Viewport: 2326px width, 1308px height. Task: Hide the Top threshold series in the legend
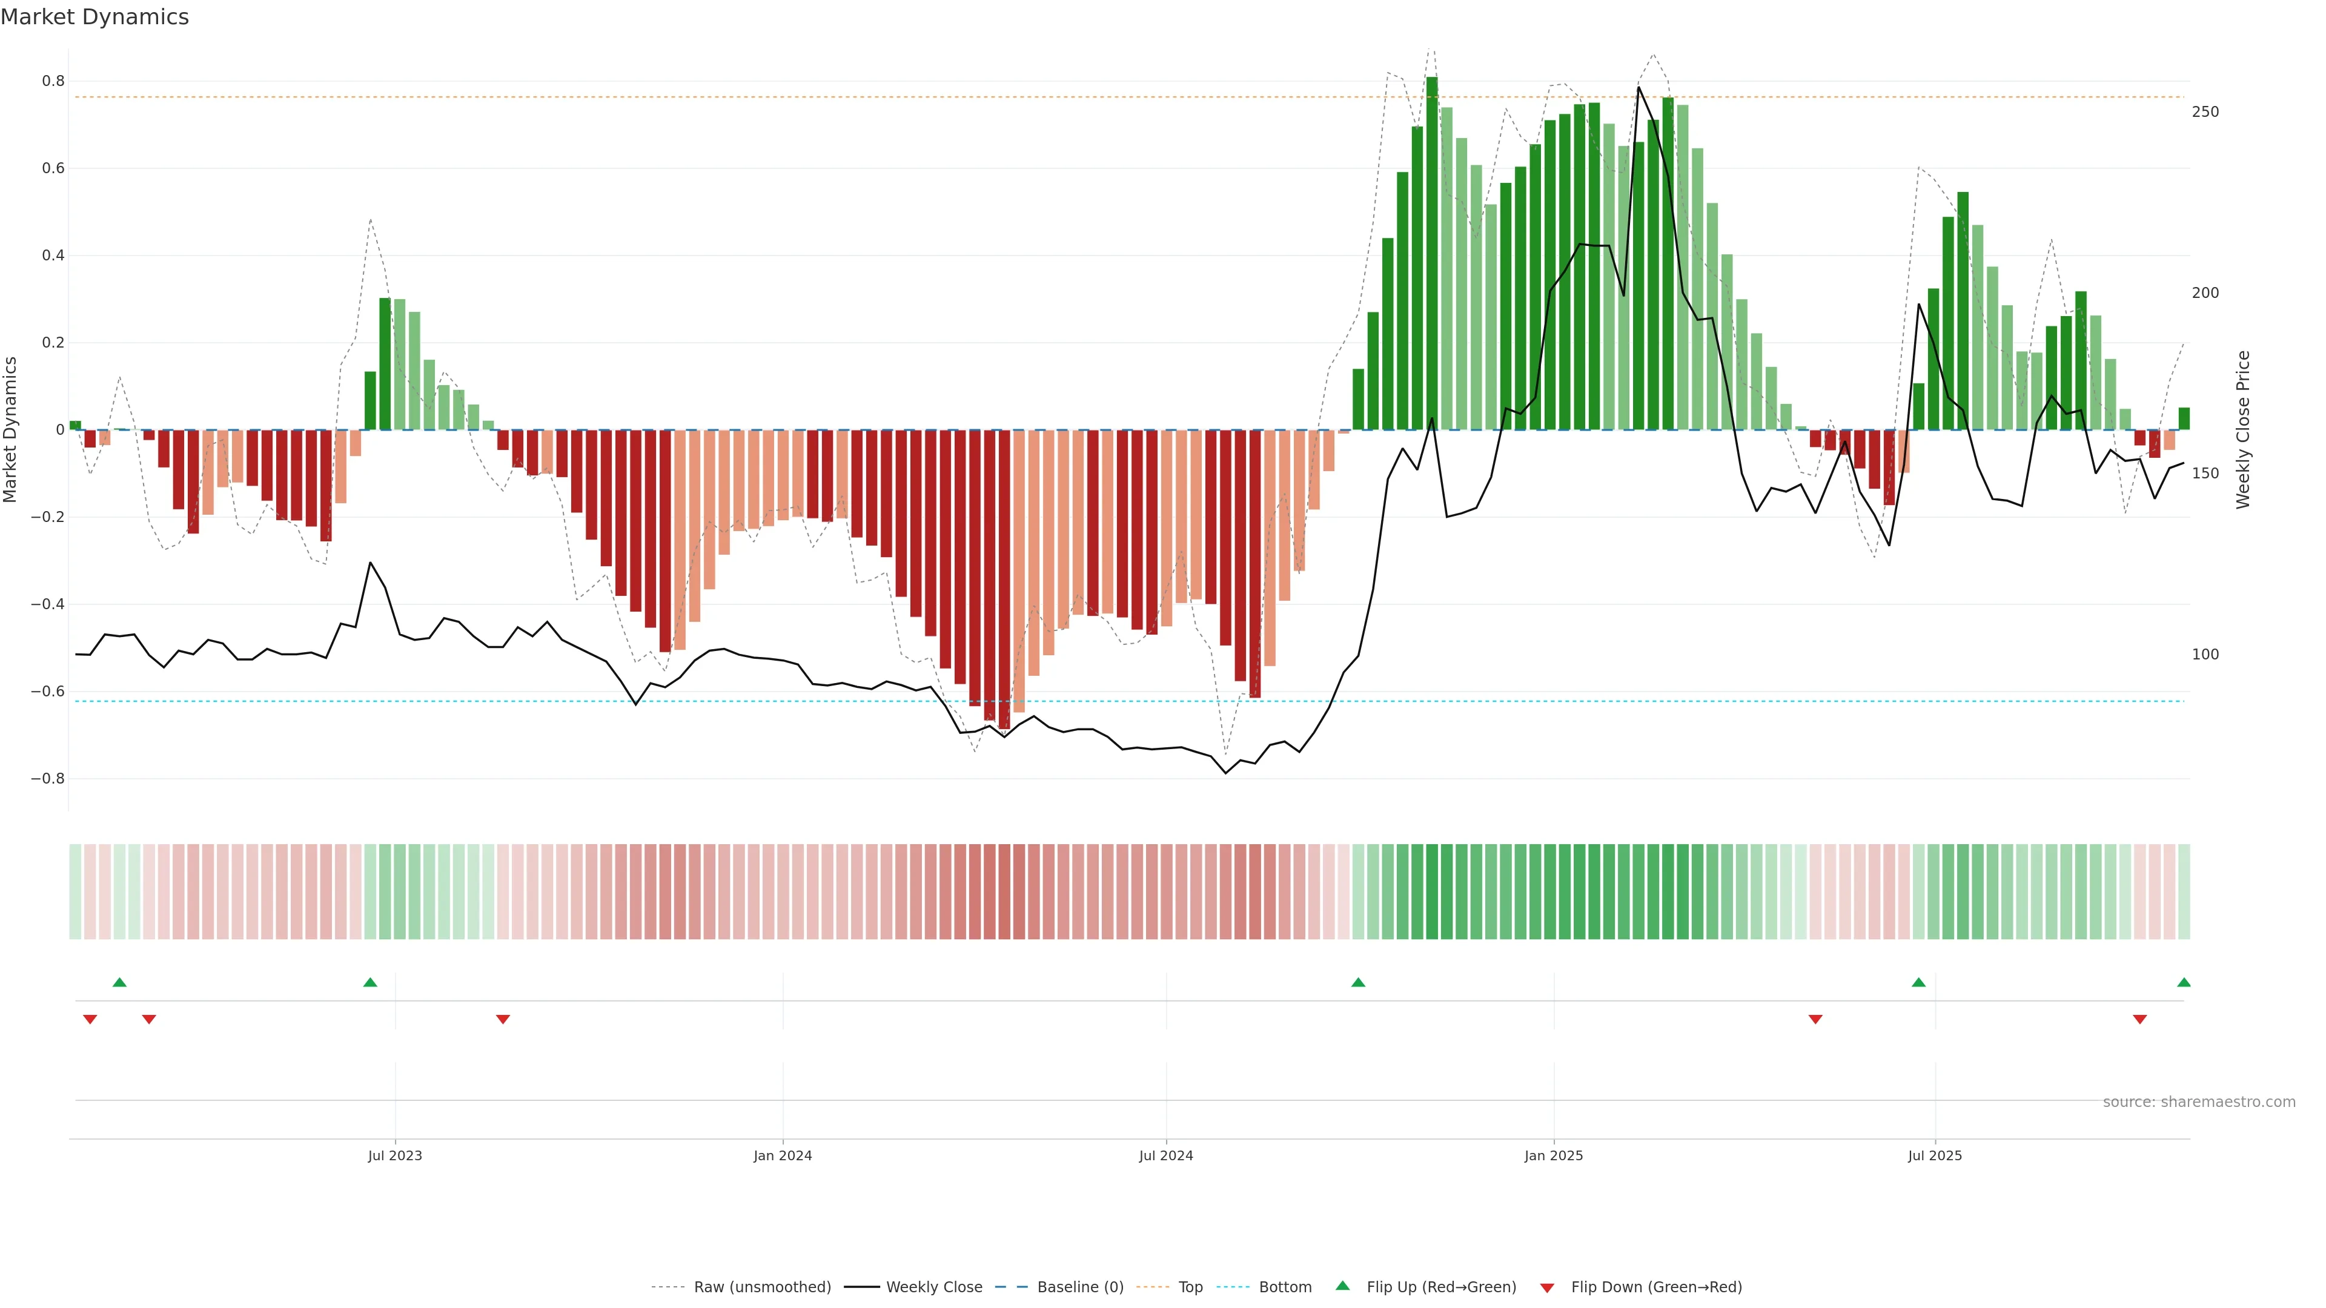pyautogui.click(x=1190, y=1287)
